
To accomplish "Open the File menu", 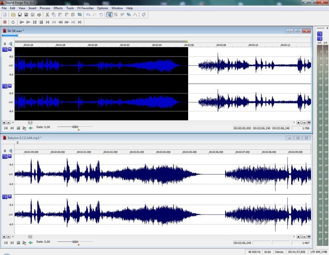I will 4,8.
